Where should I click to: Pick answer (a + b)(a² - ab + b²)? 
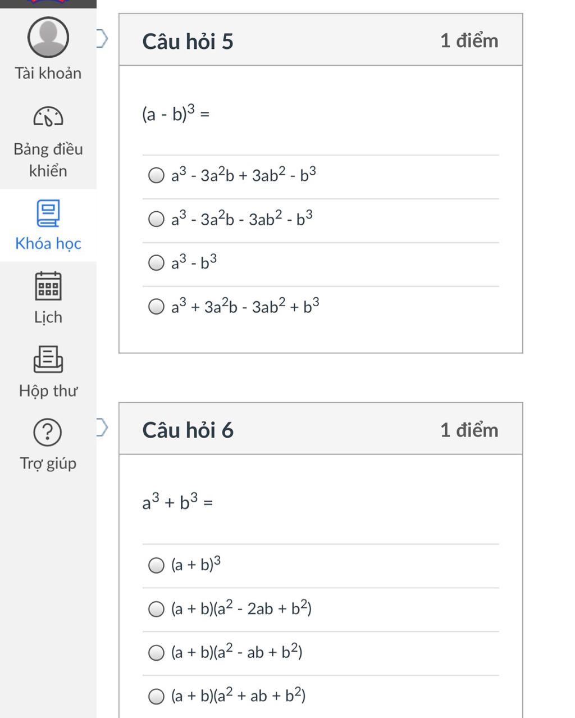coord(156,652)
